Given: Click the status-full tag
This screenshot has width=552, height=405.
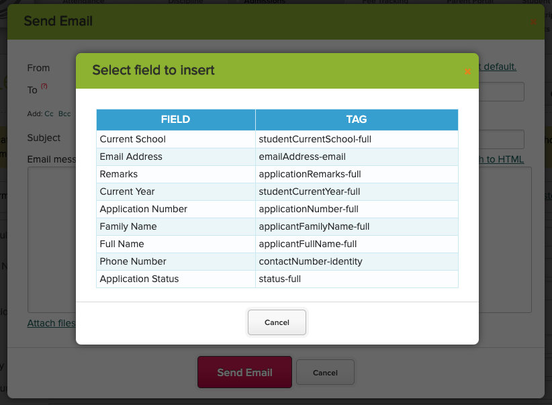Looking at the screenshot, I should tap(279, 279).
